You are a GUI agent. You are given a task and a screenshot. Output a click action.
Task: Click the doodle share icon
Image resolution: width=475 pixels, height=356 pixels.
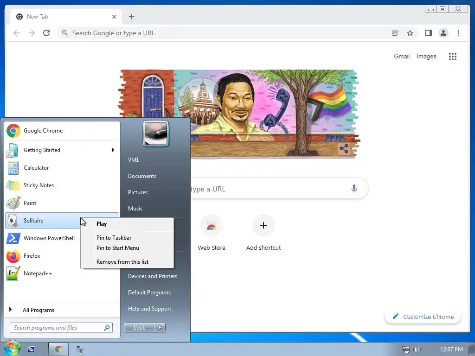(x=344, y=149)
